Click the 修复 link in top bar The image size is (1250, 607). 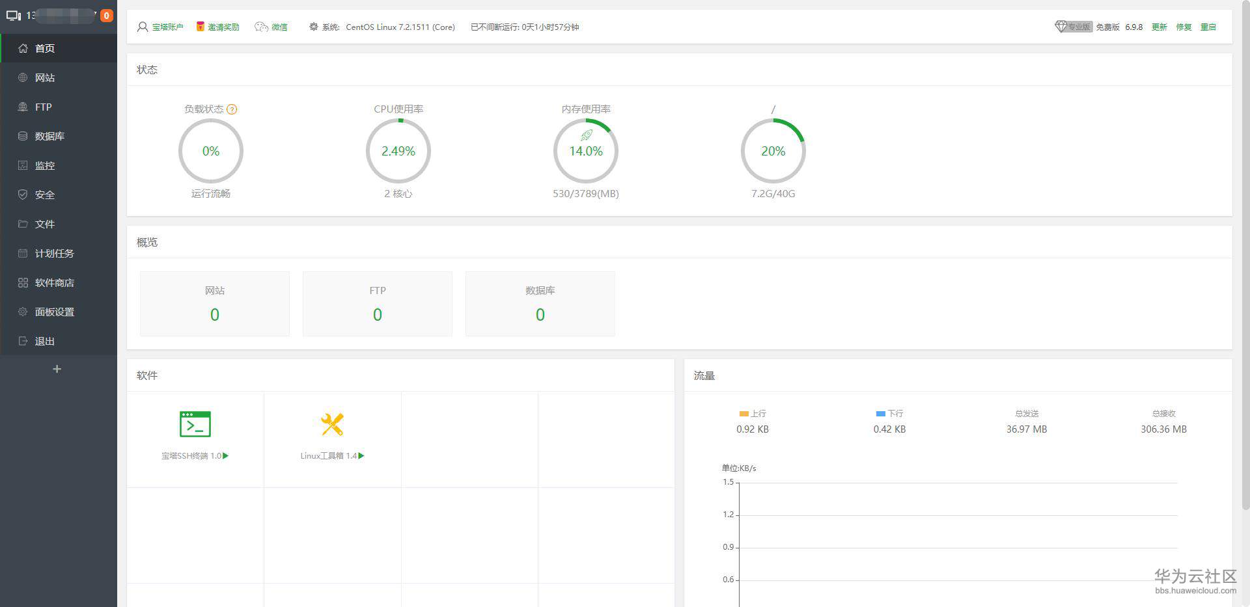(1184, 27)
